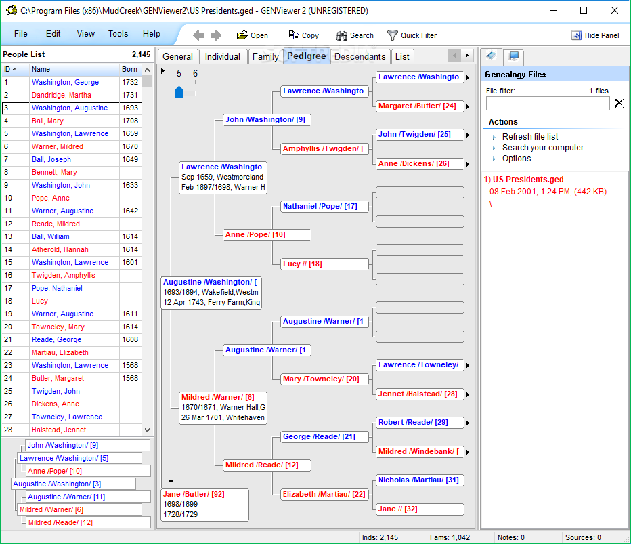Select Mildred Warner [6] in mini tree
631x544 pixels.
[80, 509]
